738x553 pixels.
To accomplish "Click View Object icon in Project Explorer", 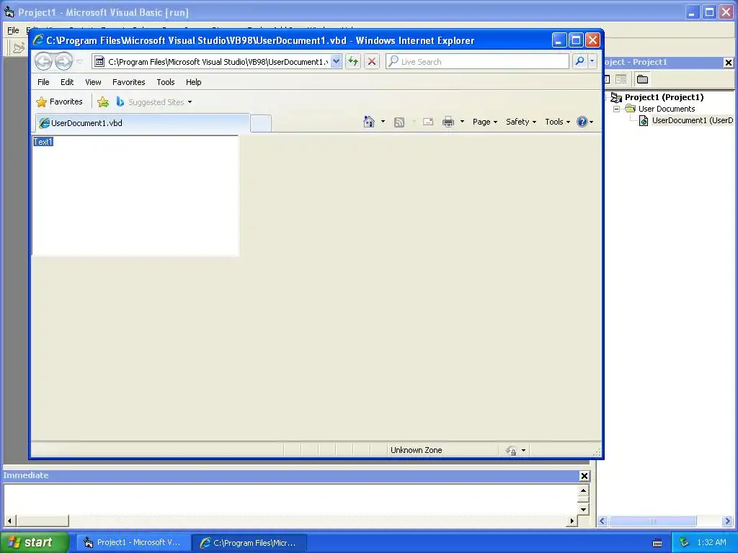I will click(621, 79).
